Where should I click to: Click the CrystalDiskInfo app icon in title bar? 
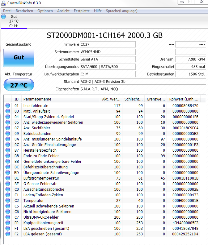point(3,3)
